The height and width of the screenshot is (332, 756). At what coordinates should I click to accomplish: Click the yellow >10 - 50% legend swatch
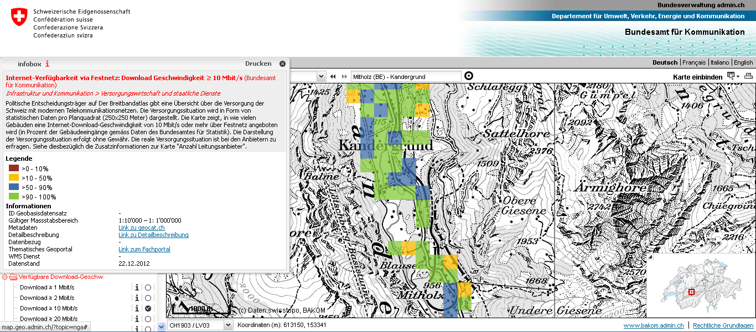[14, 178]
